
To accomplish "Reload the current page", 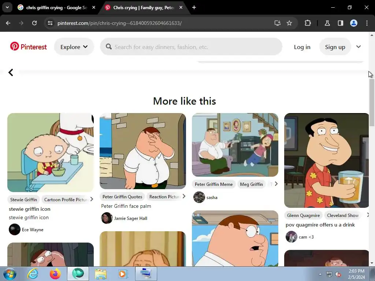I will (34, 23).
